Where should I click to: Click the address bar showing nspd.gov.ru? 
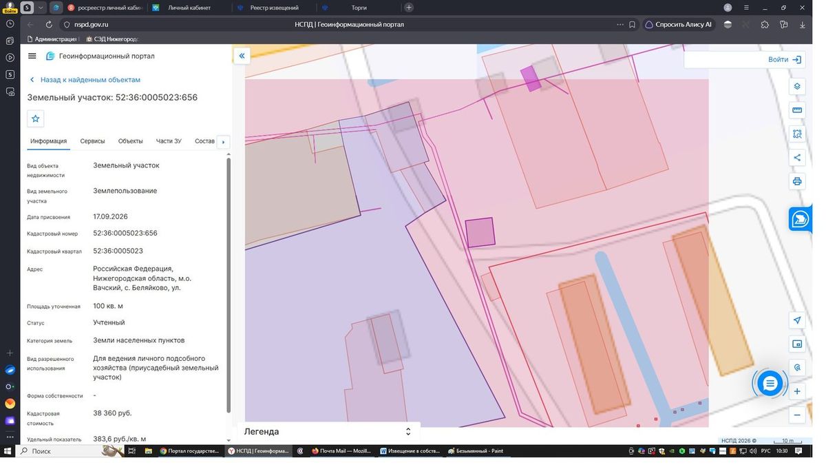pos(348,25)
